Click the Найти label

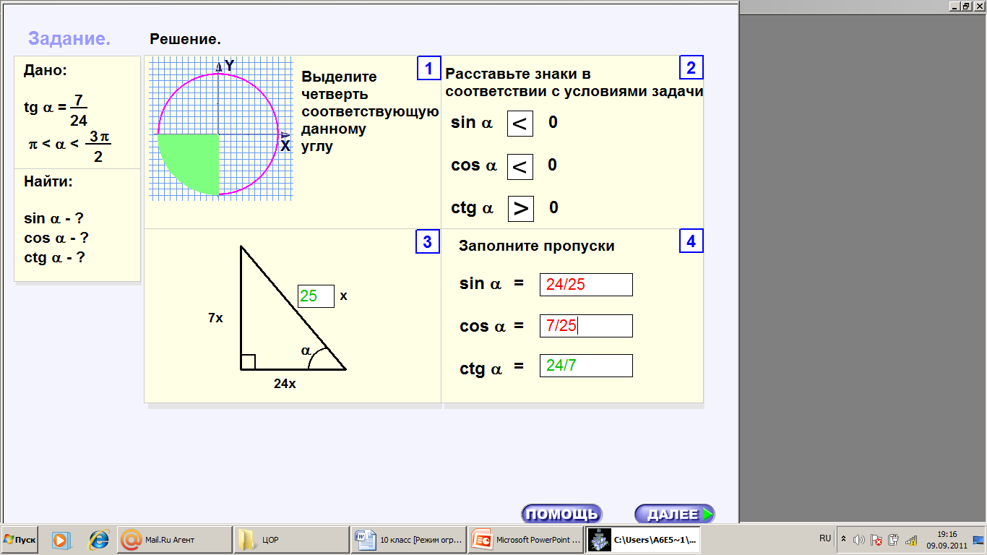pos(48,181)
